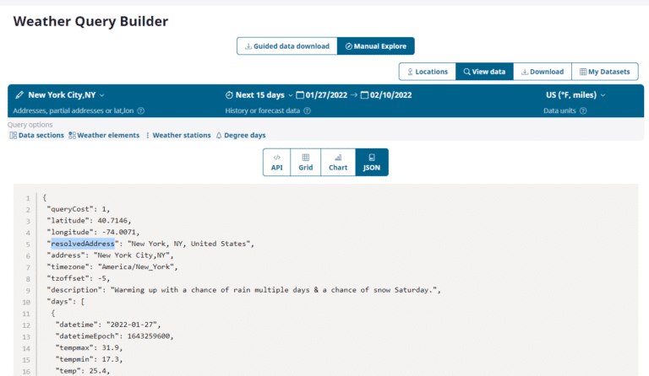Click the Degree days bell icon
The image size is (649, 376).
tap(219, 135)
